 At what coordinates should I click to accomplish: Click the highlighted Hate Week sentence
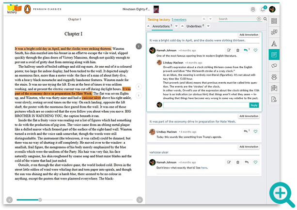[54, 93]
